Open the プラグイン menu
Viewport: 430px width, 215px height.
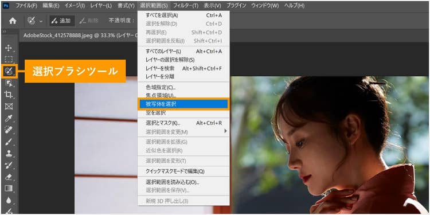tap(236, 6)
